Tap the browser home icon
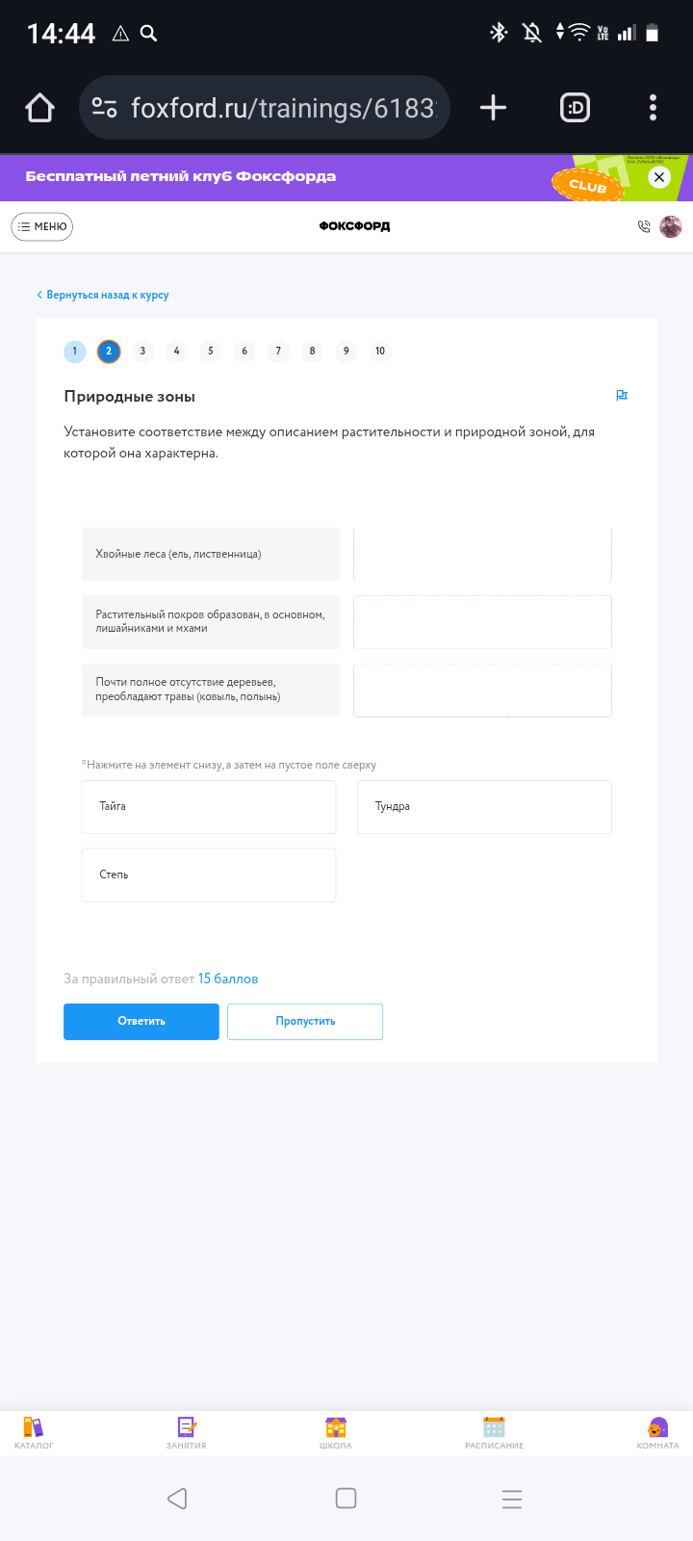The image size is (693, 1541). pyautogui.click(x=39, y=108)
